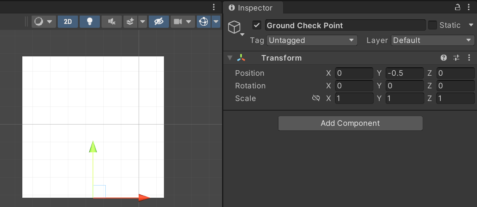Toggle scene audio mute button

click(x=112, y=21)
